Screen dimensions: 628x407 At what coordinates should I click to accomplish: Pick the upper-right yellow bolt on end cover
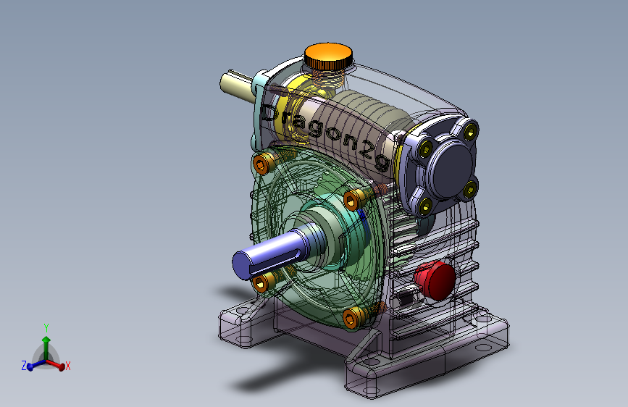[470, 131]
